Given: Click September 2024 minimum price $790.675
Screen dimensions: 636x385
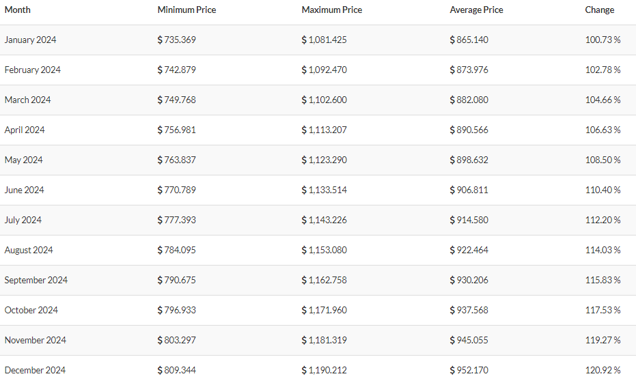Looking at the screenshot, I should point(176,280).
